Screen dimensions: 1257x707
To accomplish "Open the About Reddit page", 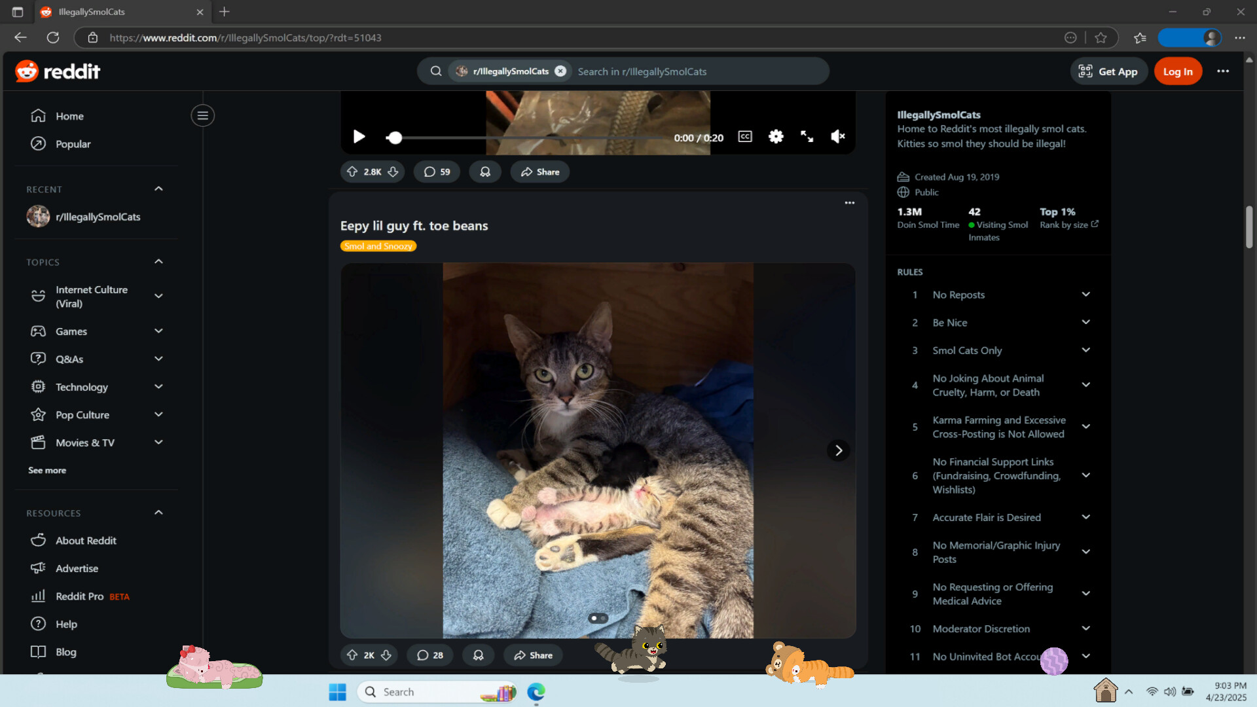I will 85,540.
